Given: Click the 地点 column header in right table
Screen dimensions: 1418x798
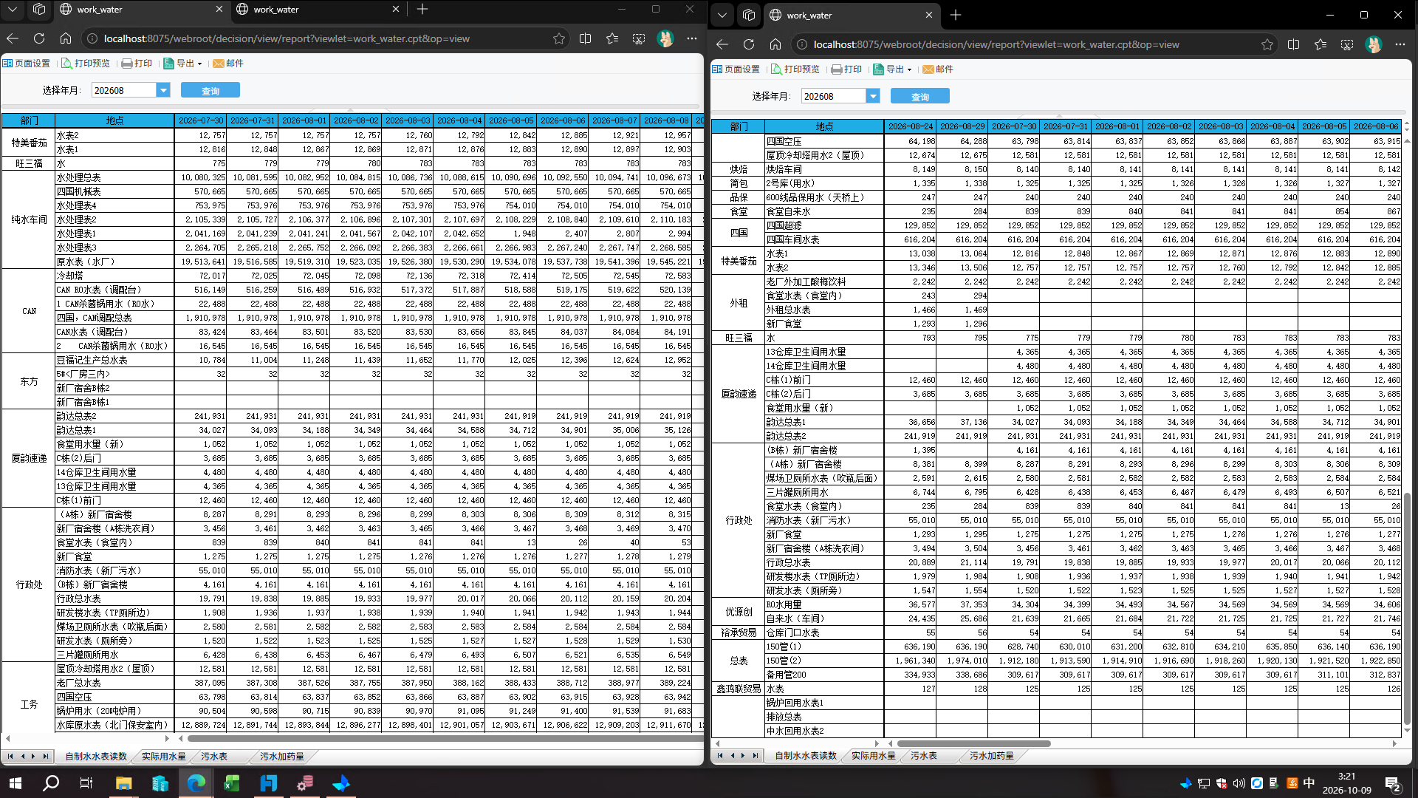Looking at the screenshot, I should click(x=824, y=127).
